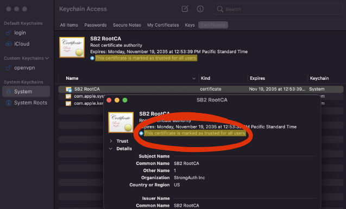Click the com.apple.sys row certificate icon

click(x=68, y=96)
